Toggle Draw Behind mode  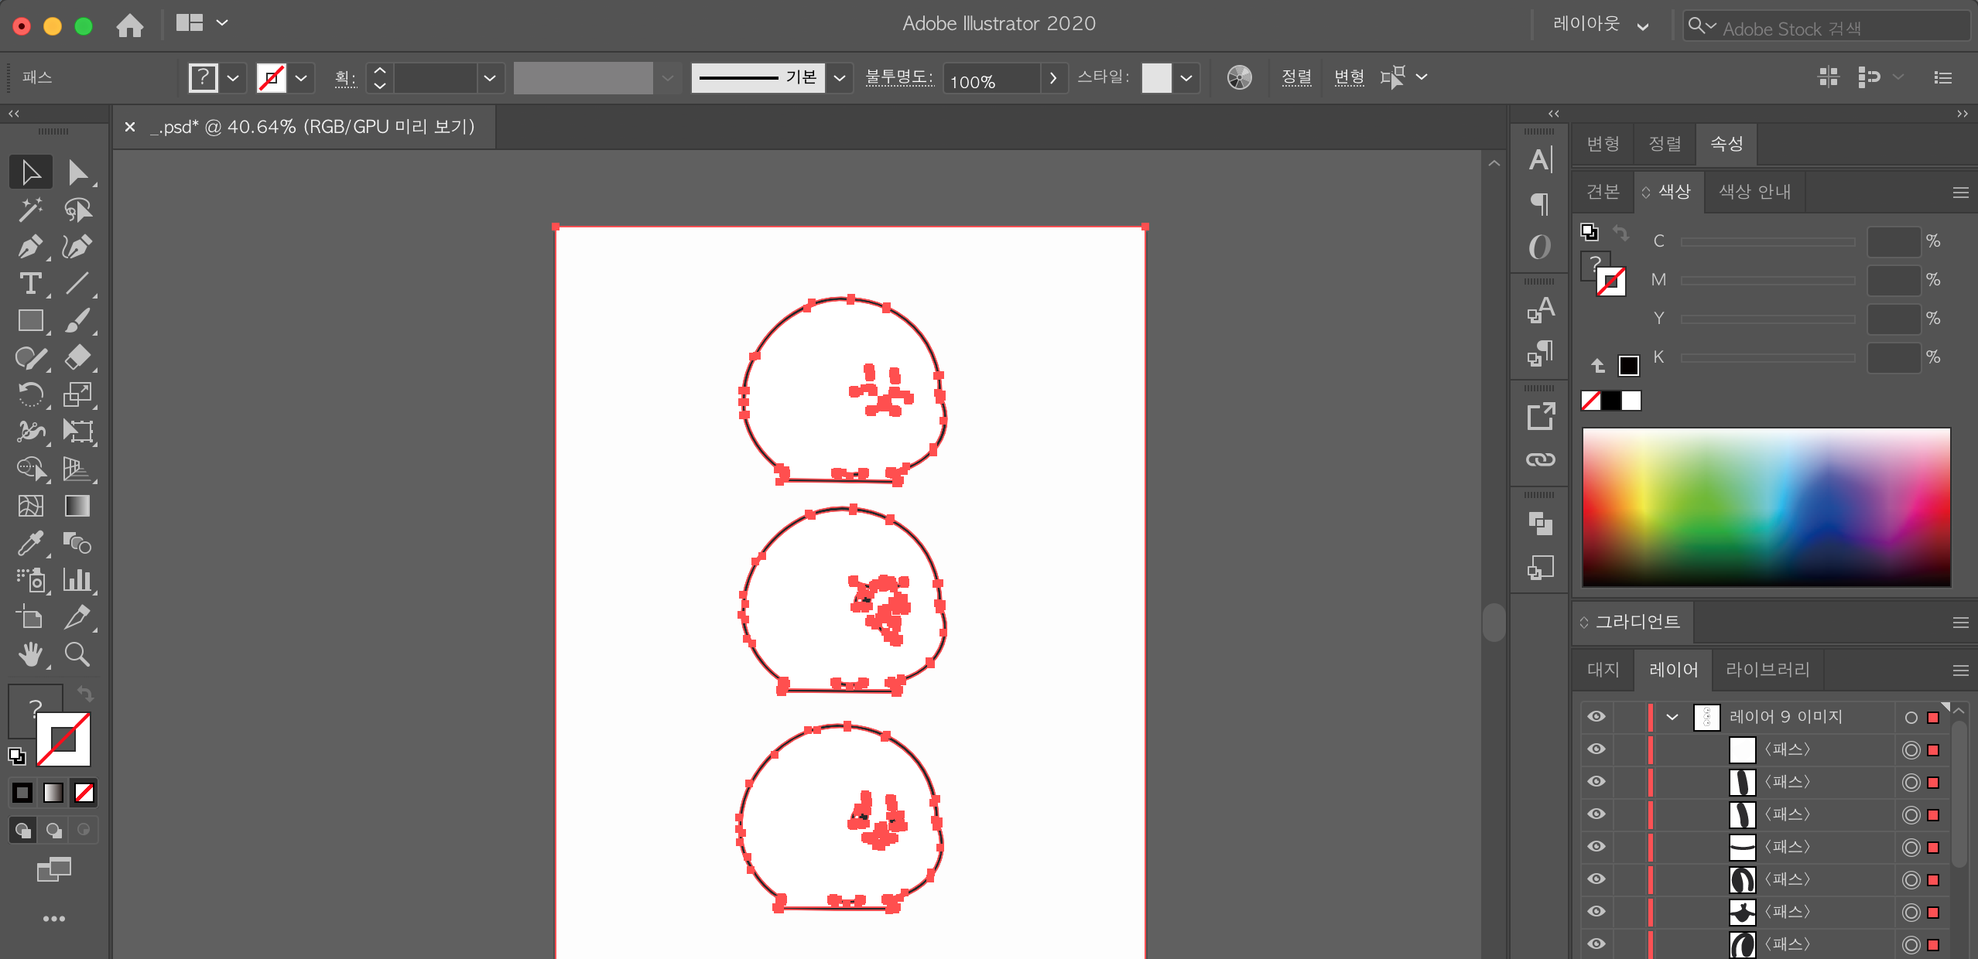(53, 830)
